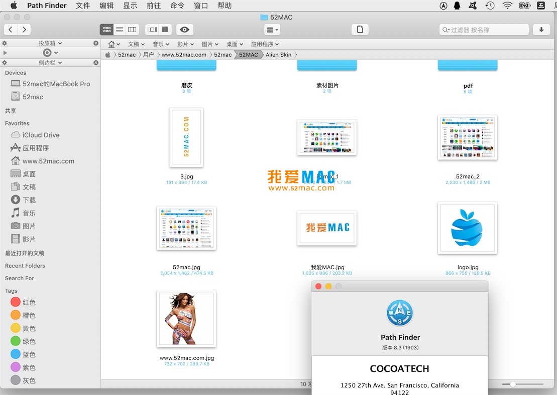This screenshot has height=395, width=557.
Task: Select the logo.jpg apple thumbnail
Action: (x=468, y=228)
